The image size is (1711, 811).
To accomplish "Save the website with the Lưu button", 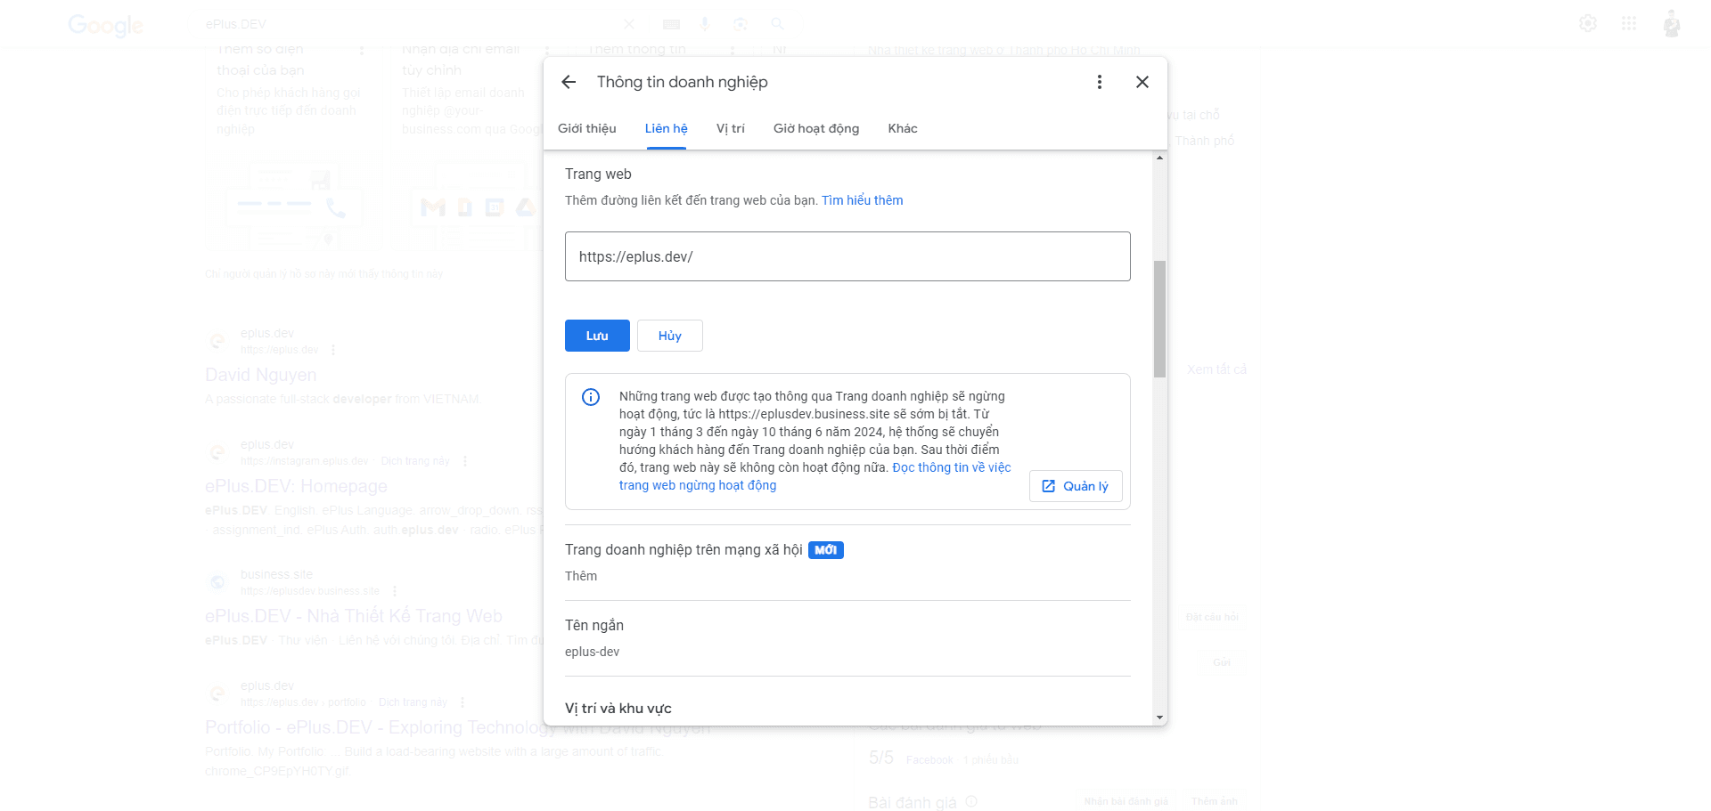I will (597, 336).
